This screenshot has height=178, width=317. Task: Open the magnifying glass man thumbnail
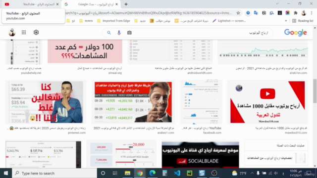click(133, 102)
